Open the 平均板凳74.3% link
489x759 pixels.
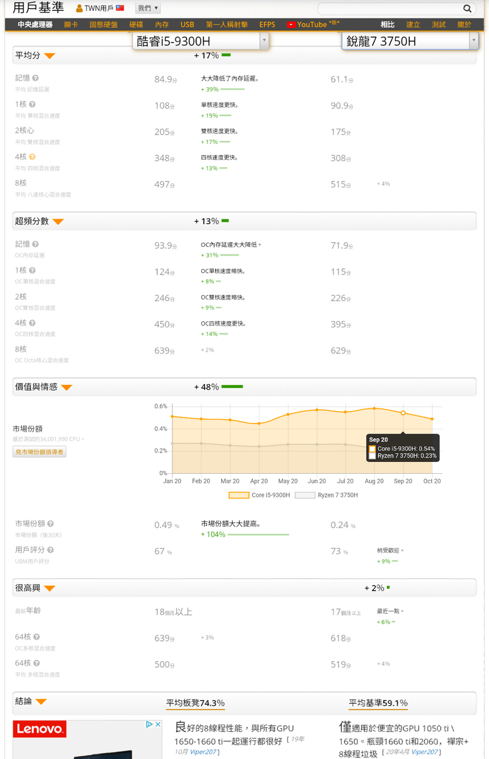(196, 703)
